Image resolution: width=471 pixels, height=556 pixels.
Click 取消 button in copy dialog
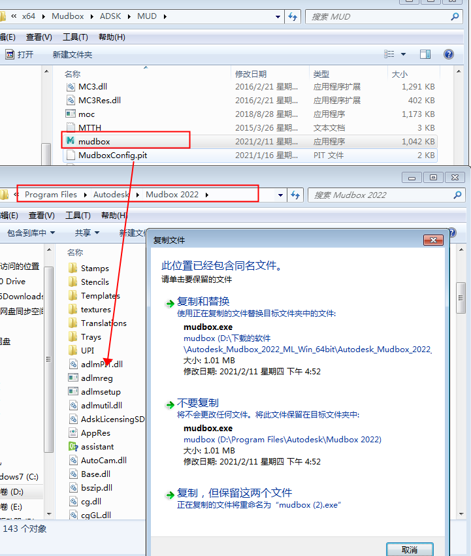[x=410, y=549]
